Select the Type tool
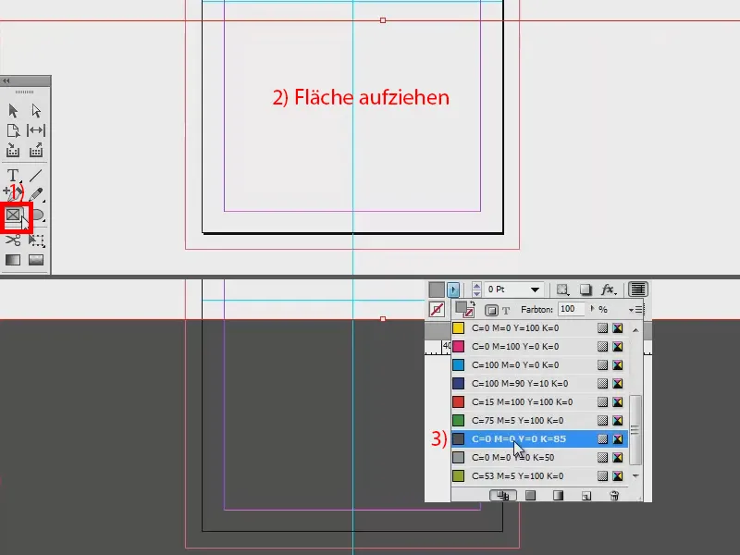Image resolution: width=740 pixels, height=555 pixels. 13,176
